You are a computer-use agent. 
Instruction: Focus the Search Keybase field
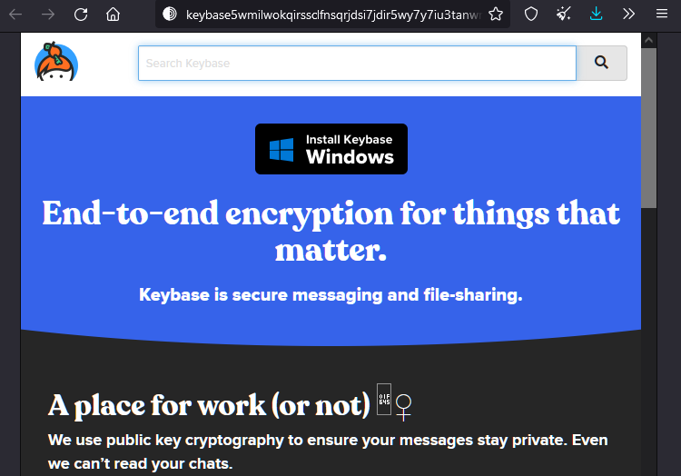coord(357,64)
